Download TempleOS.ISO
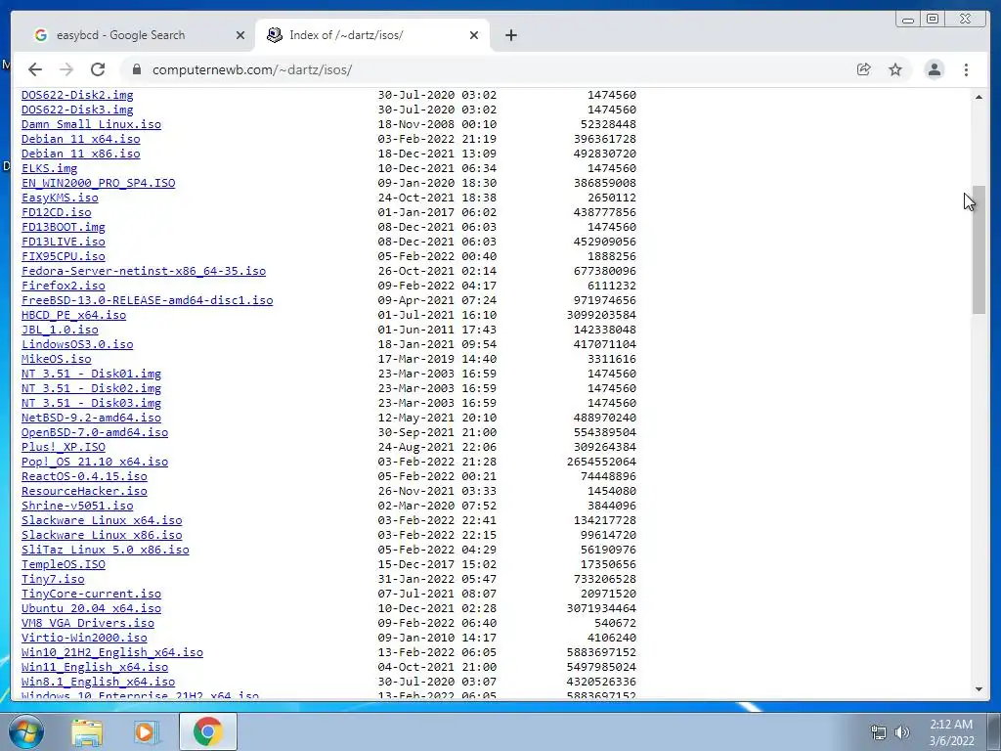Viewport: 1001px width, 751px height. point(64,565)
